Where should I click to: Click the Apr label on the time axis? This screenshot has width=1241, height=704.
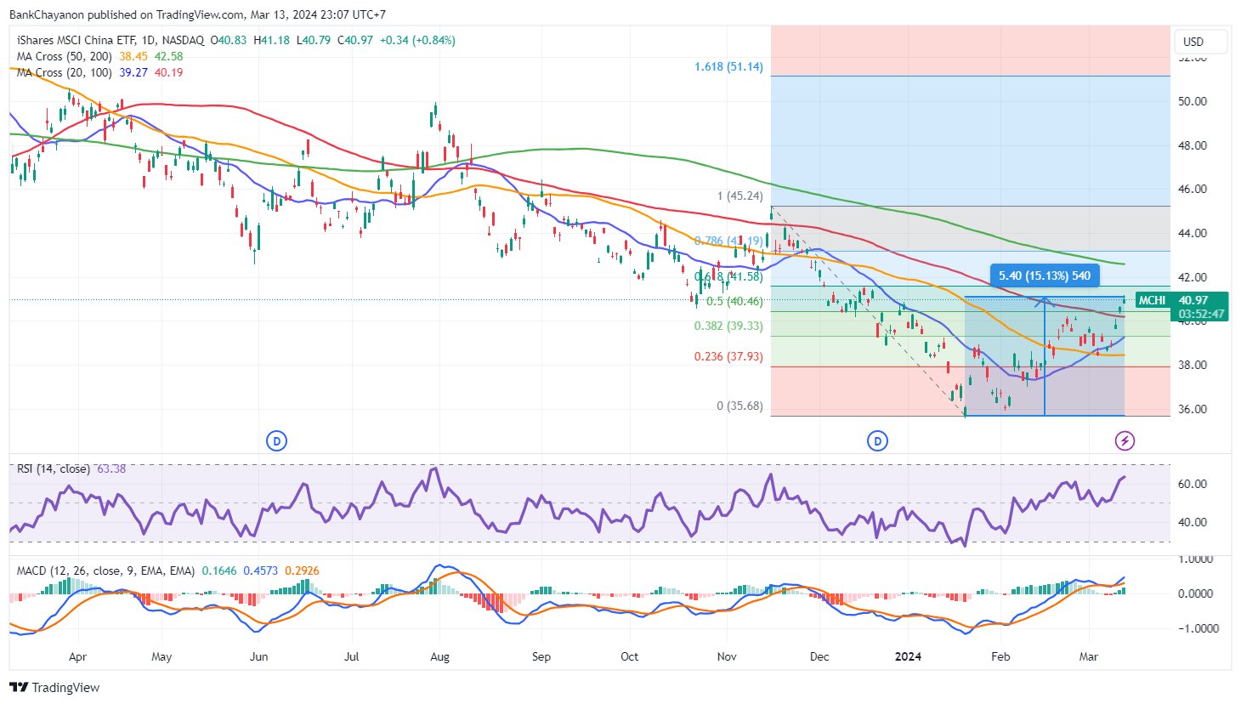point(77,656)
